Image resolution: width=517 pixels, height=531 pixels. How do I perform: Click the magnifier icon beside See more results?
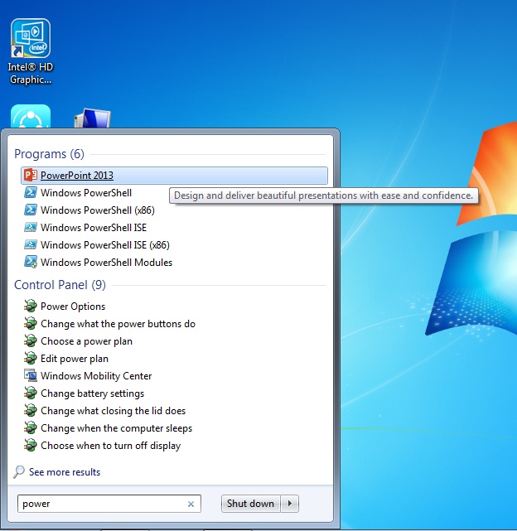[19, 471]
